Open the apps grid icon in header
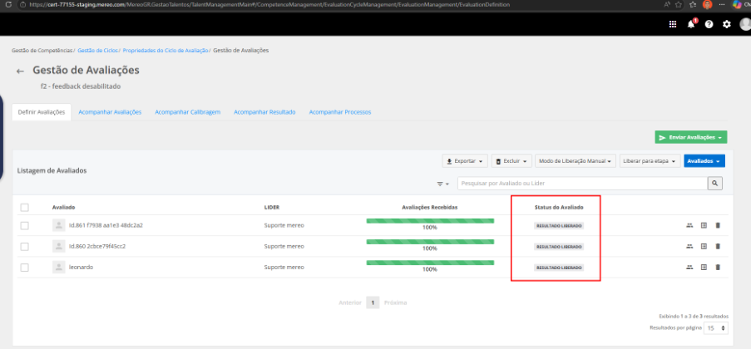 (x=673, y=24)
